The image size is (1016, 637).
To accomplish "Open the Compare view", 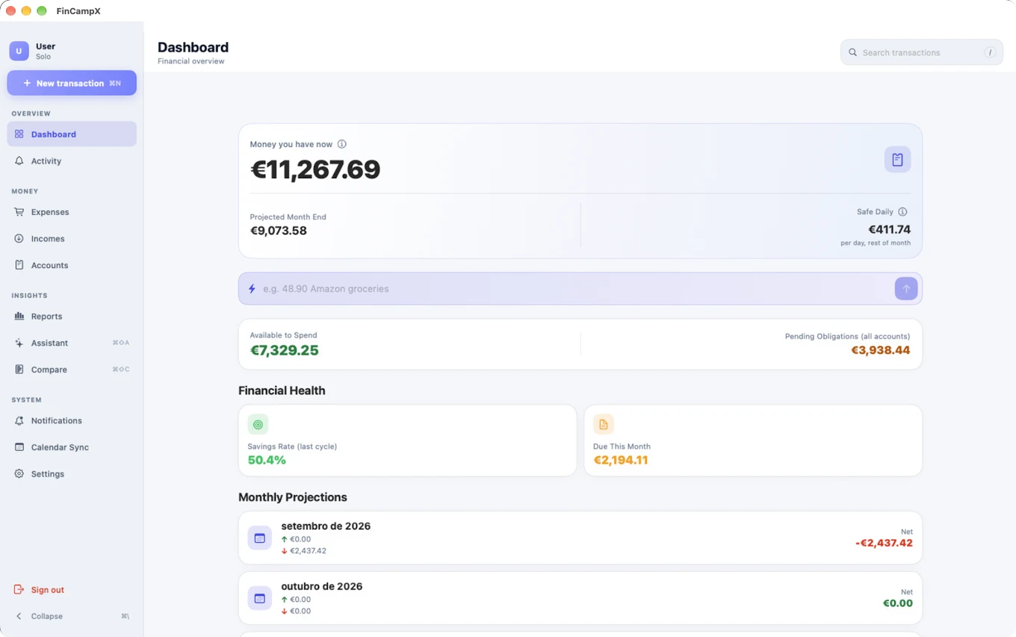I will coord(72,370).
